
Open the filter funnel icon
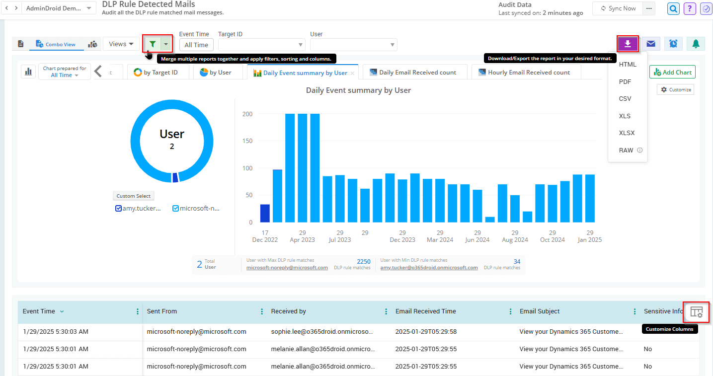tap(152, 44)
